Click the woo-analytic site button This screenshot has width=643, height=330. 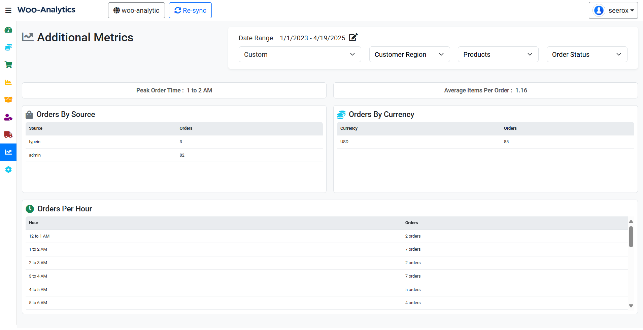pyautogui.click(x=136, y=10)
